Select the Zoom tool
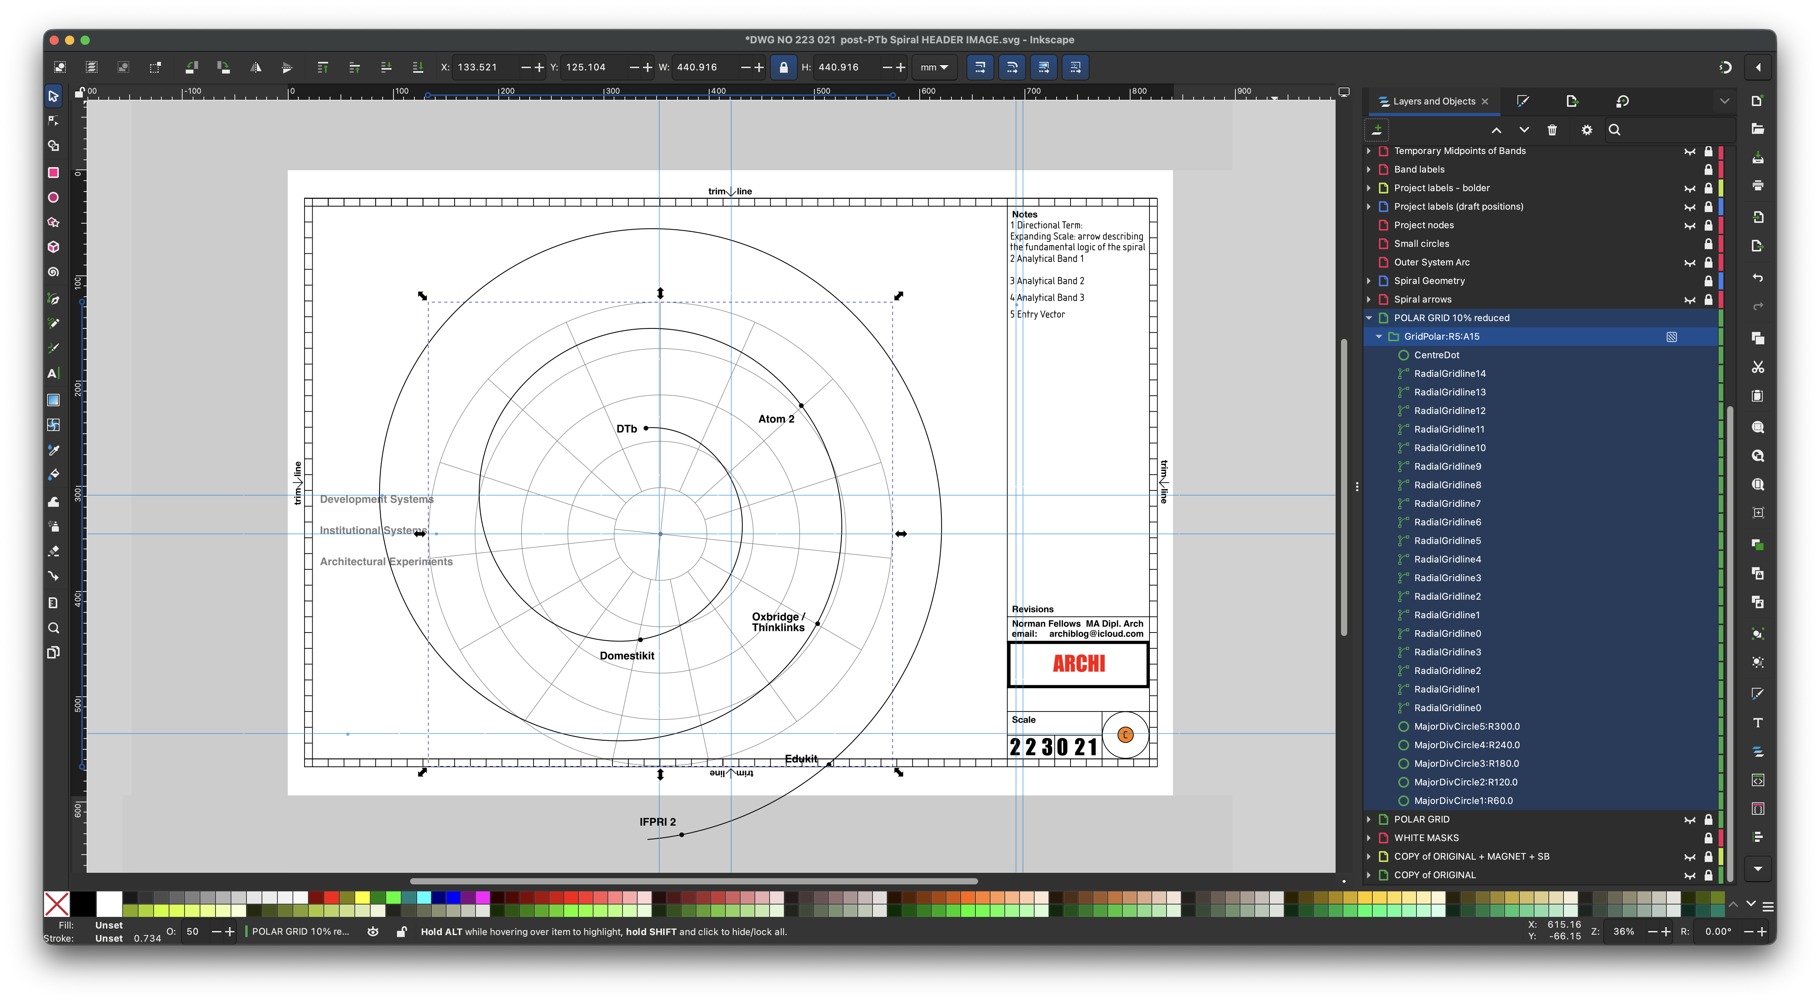Screen dimensions: 1820x1002 [x=53, y=628]
